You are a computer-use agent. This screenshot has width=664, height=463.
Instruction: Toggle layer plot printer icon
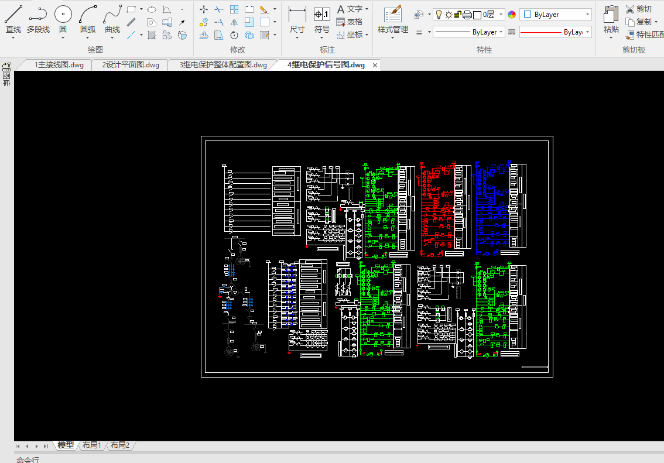467,15
